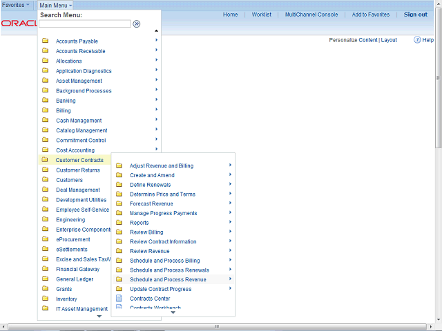Click the Help question mark icon
Image resolution: width=442 pixels, height=331 pixels.
418,40
